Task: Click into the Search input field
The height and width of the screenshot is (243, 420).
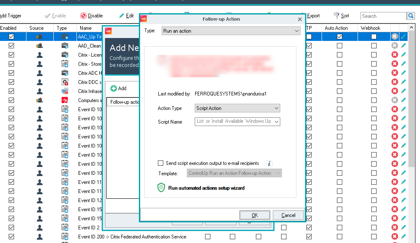Action: [383, 16]
